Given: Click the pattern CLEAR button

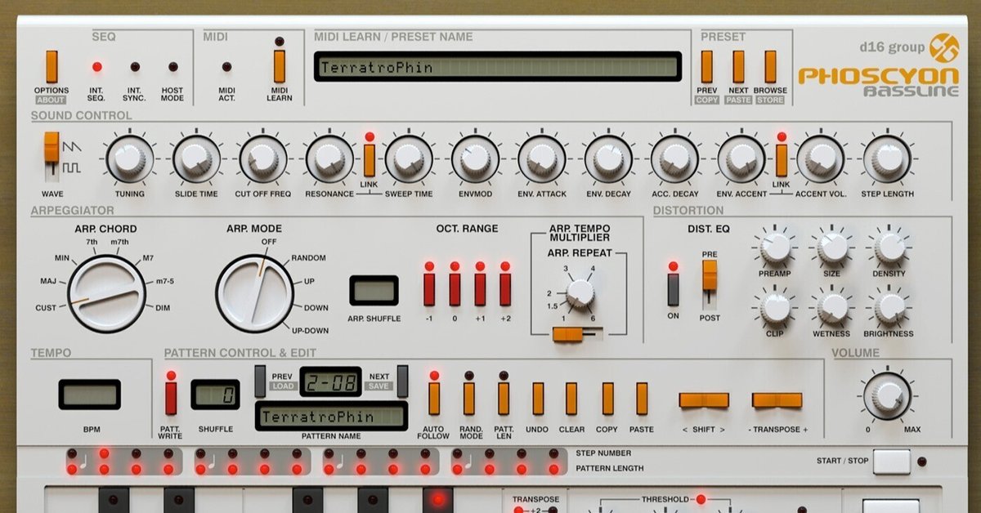Looking at the screenshot, I should coord(571,398).
